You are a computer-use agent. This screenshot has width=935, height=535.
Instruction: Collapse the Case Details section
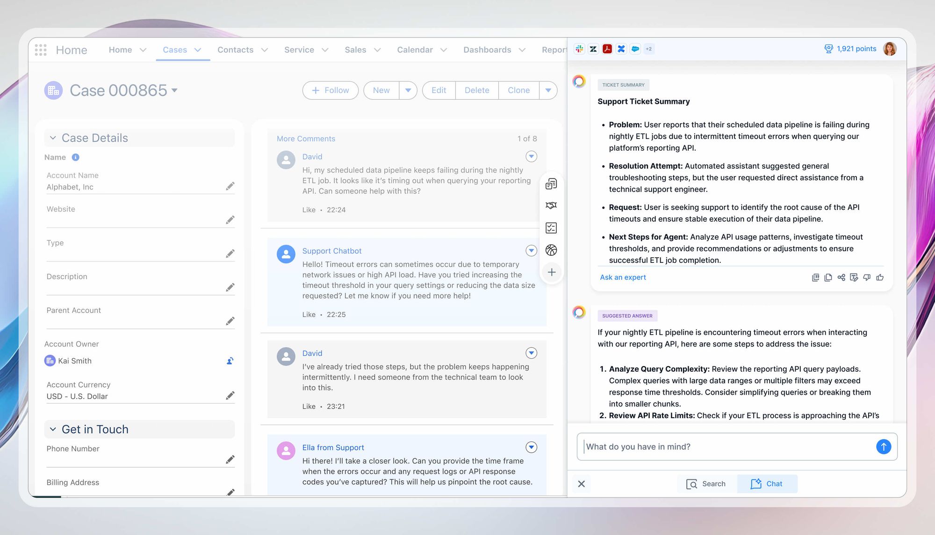53,137
